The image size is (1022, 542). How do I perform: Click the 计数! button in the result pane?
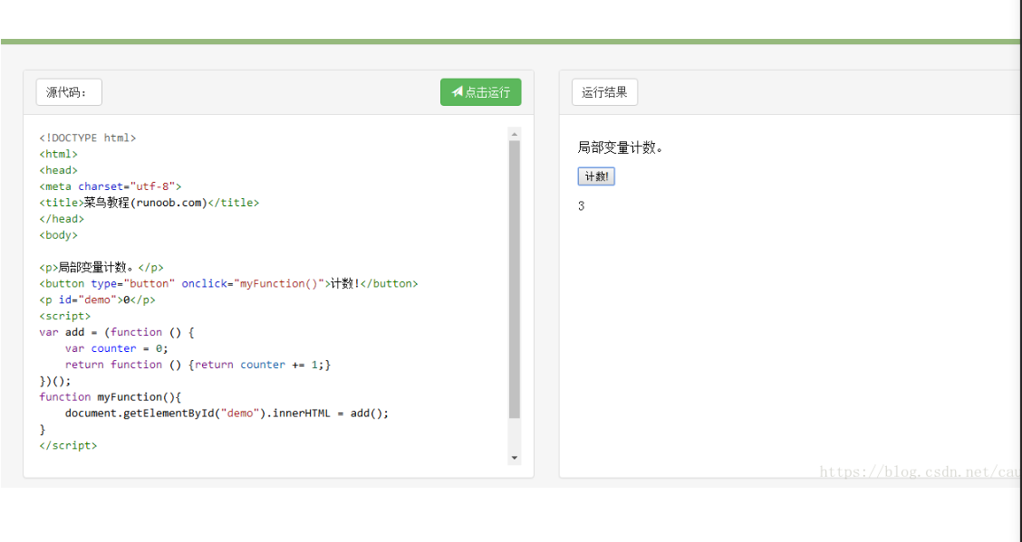tap(596, 176)
